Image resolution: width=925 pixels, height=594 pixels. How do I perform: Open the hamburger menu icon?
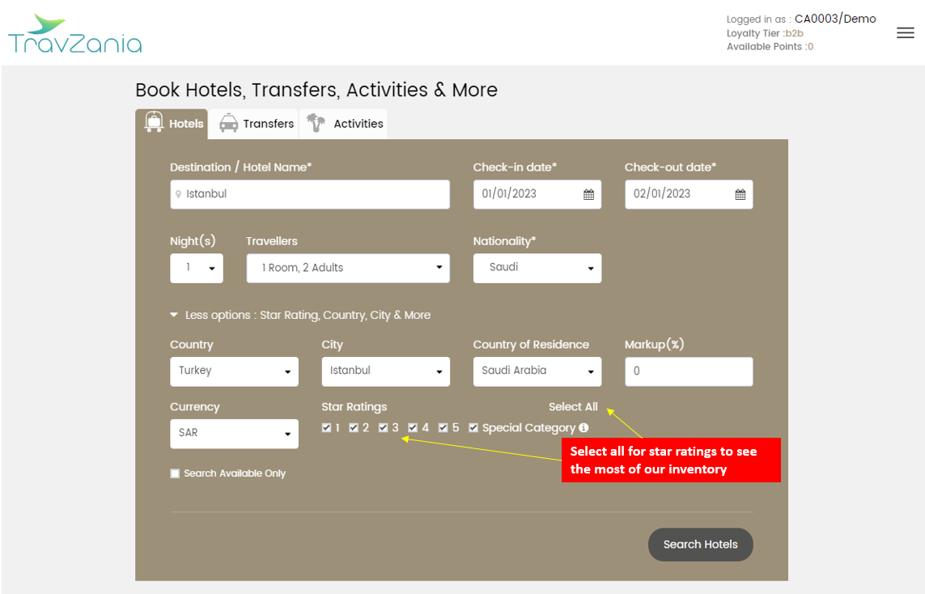[x=906, y=33]
